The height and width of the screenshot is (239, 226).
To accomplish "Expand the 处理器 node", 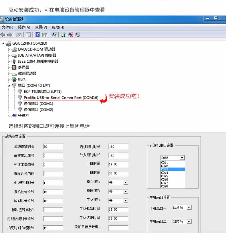I will [9, 68].
